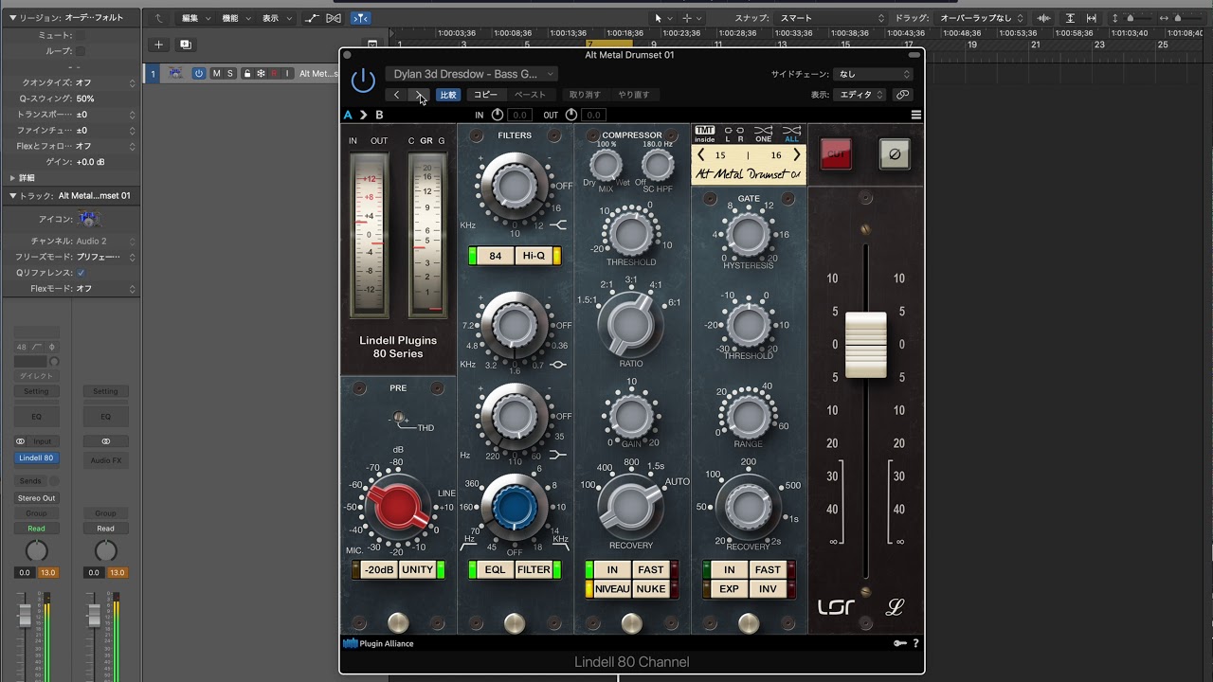Open the side chain dropdown

[873, 74]
